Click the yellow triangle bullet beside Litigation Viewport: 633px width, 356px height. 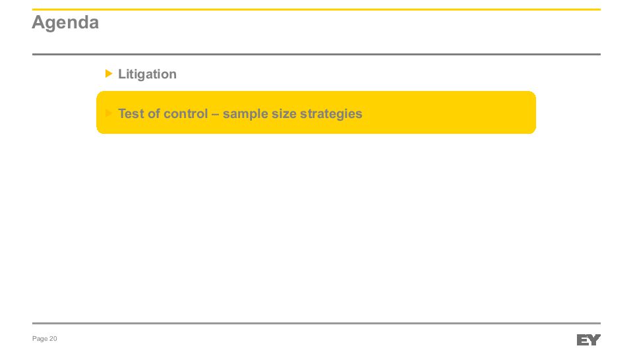[109, 74]
